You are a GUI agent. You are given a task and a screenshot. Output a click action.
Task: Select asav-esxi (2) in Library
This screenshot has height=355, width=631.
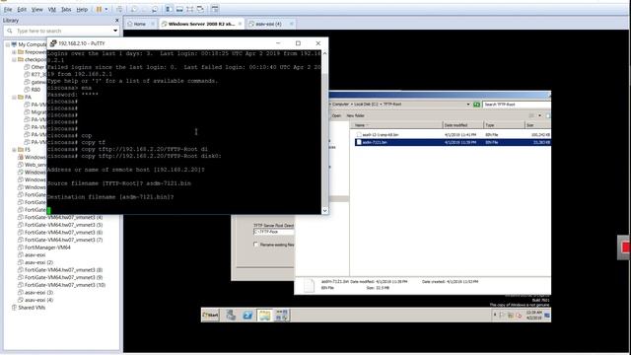(35, 262)
